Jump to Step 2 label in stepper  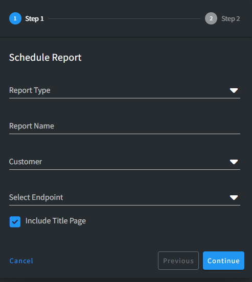click(x=231, y=18)
